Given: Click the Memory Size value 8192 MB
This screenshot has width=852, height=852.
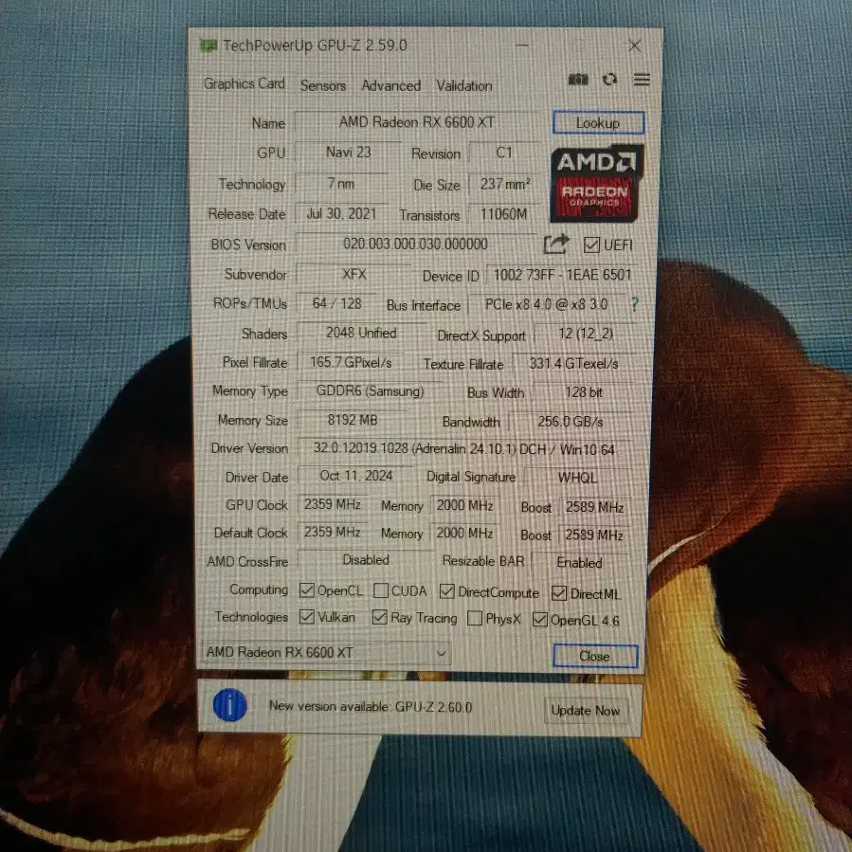Looking at the screenshot, I should click(x=353, y=420).
